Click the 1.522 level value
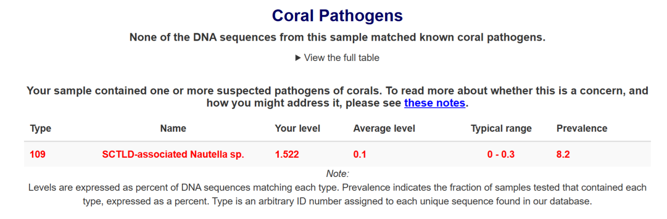The width and height of the screenshot is (667, 219). tap(287, 154)
